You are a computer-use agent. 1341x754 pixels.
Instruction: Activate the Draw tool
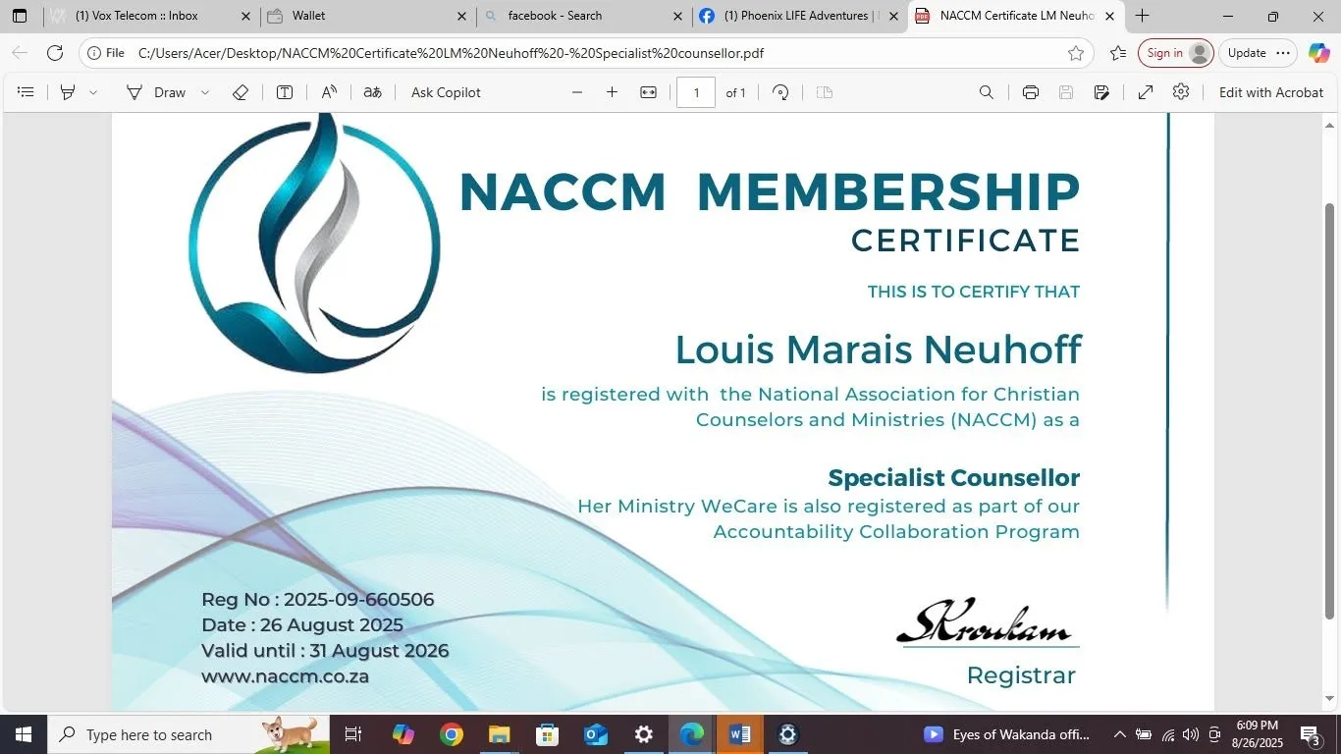(x=155, y=92)
